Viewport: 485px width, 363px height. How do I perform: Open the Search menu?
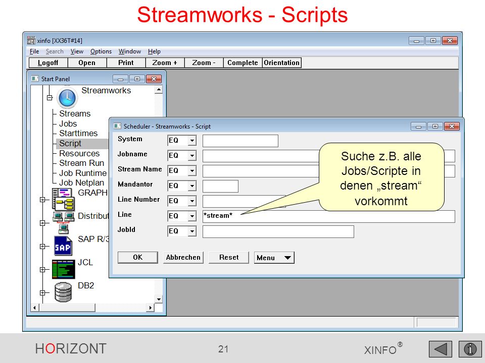(x=55, y=51)
